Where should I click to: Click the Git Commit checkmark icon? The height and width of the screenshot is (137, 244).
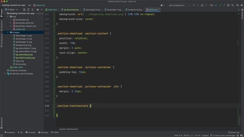click(x=220, y=5)
